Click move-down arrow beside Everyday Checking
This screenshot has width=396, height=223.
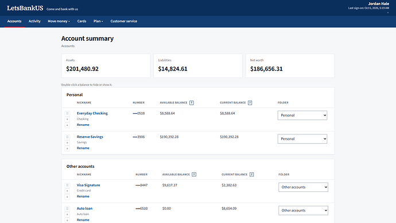[x=67, y=125]
